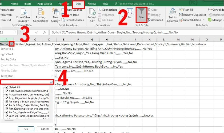Image resolution: width=224 pixels, height=133 pixels.
Task: Click the Insert Function fx icon
Action: 45,32
